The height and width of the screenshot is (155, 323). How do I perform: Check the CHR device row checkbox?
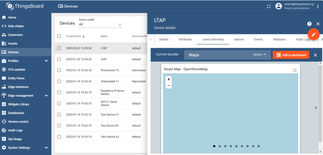pyautogui.click(x=59, y=59)
